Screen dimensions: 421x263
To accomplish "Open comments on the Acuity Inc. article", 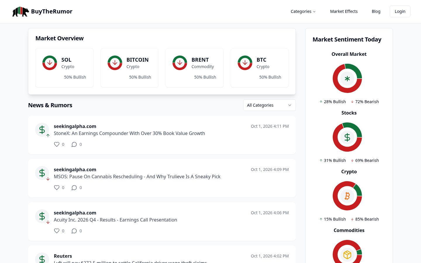I will click(x=74, y=231).
